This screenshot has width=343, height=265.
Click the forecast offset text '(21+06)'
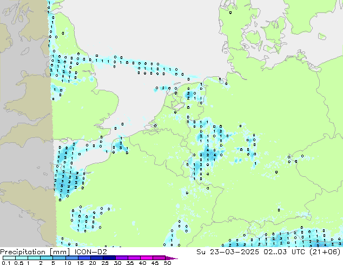(x=325, y=252)
